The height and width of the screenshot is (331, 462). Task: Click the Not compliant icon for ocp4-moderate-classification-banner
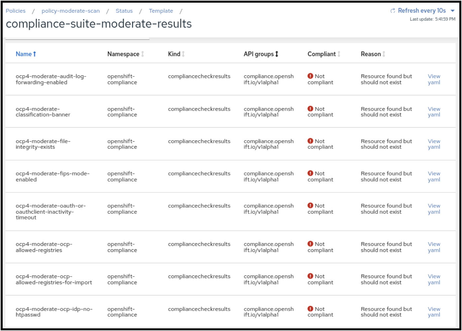click(310, 109)
